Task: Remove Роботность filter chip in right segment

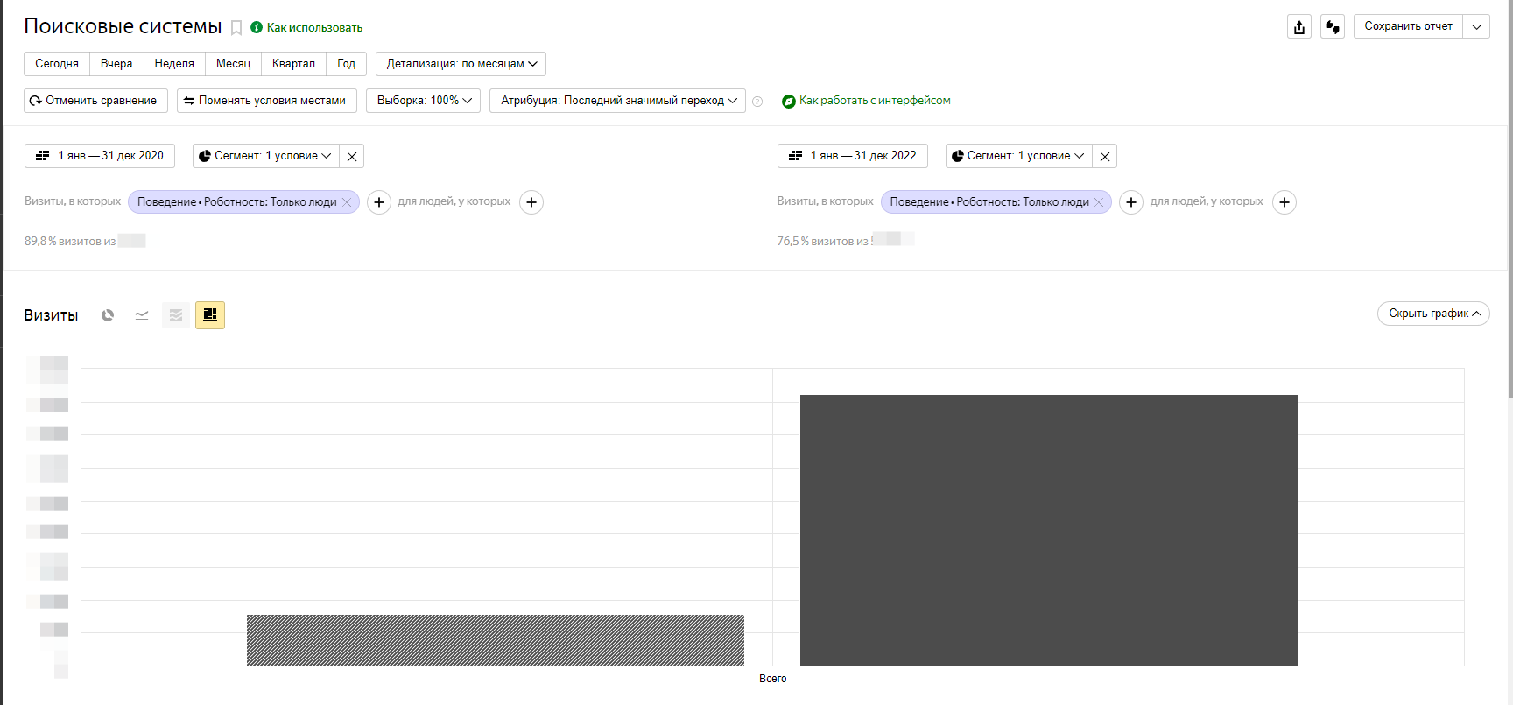Action: 1099,202
